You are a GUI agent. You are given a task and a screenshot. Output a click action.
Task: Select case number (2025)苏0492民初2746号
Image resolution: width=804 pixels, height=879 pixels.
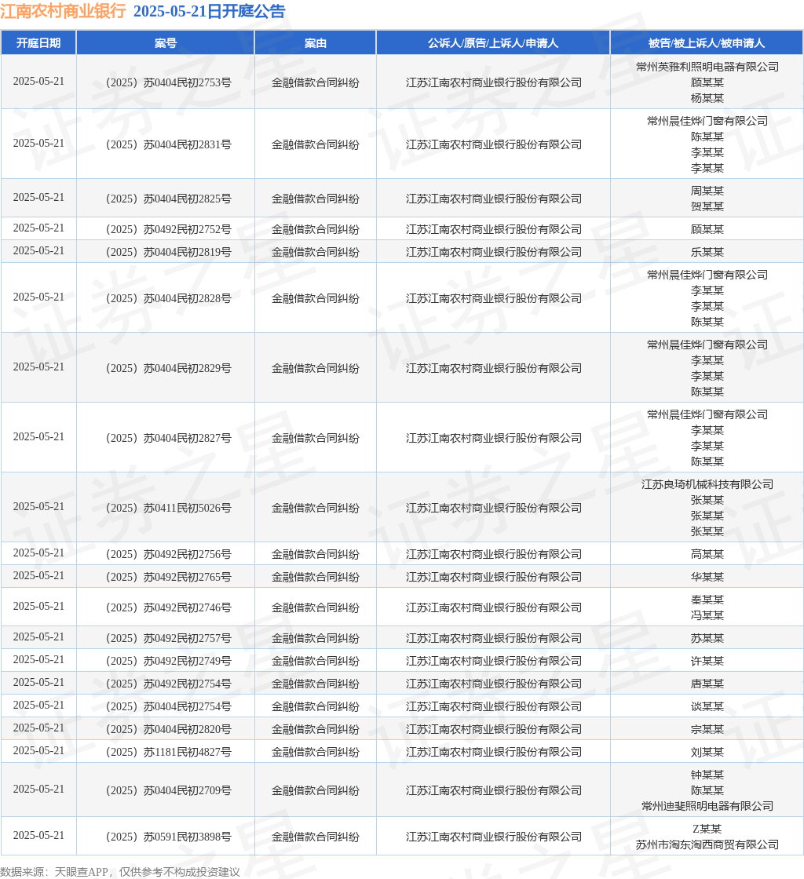[168, 607]
